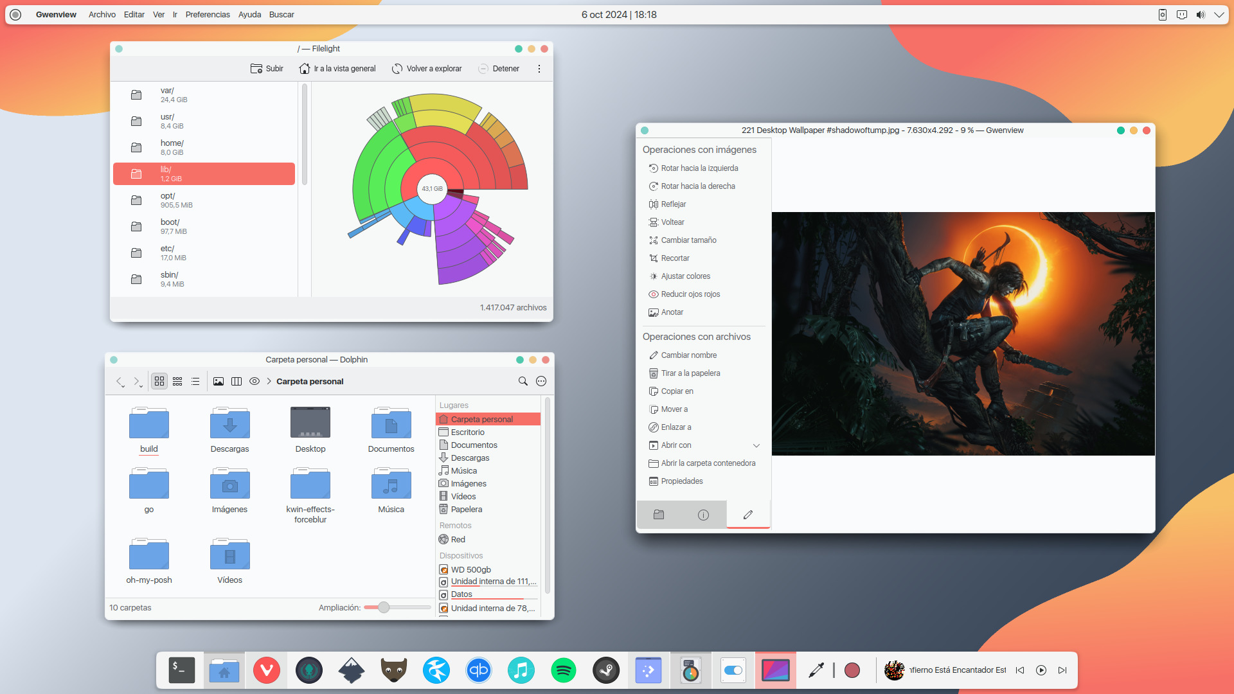This screenshot has height=694, width=1234.
Task: Select the operations pencil tab in Gwenview sidebar
Action: coord(748,515)
